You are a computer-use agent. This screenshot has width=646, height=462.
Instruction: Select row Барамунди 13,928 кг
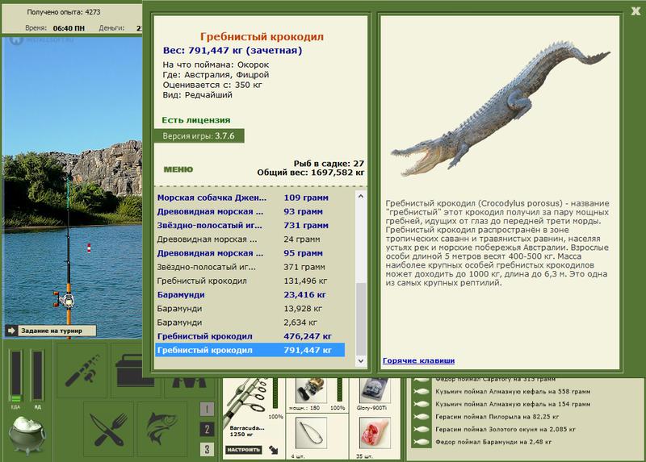tap(250, 309)
